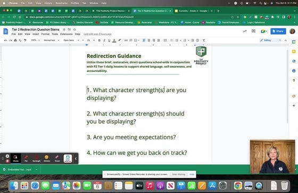
Task: Open the Extensions menu
Action: coord(67,34)
